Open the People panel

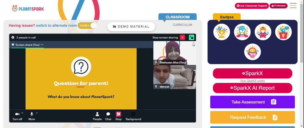97,116
